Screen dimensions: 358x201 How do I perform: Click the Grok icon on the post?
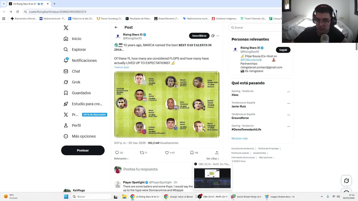213,36
